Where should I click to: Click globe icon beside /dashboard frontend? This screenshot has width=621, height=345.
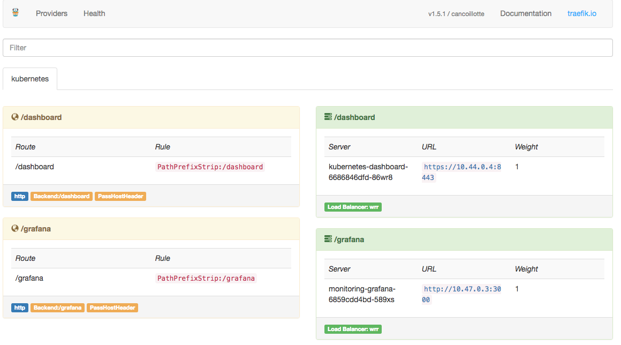(15, 117)
